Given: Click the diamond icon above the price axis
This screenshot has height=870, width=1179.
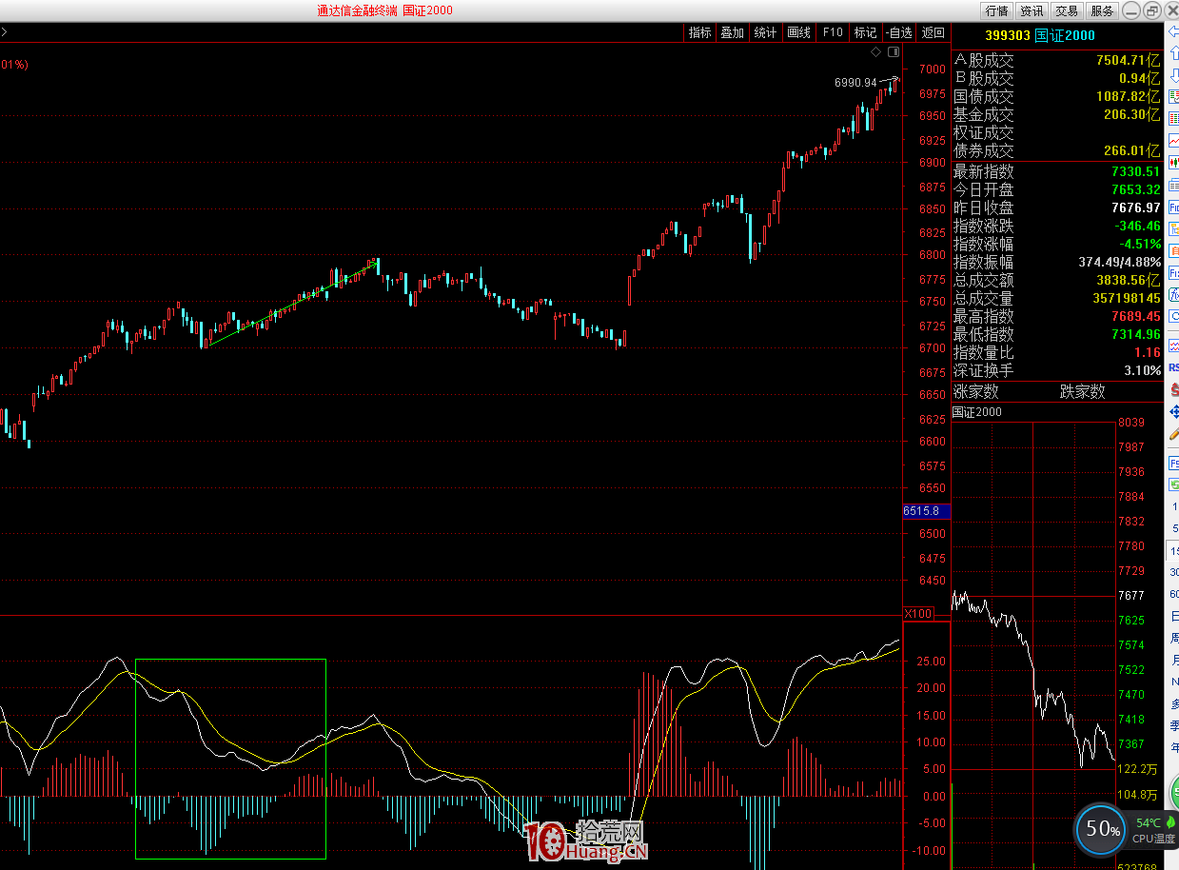Looking at the screenshot, I should [877, 50].
